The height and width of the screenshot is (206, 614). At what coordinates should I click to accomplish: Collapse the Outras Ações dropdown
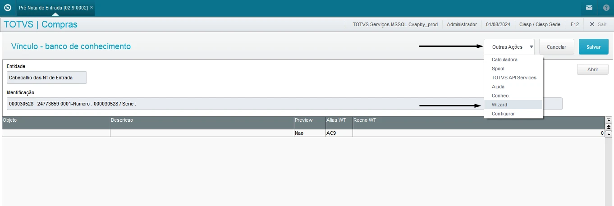click(509, 47)
